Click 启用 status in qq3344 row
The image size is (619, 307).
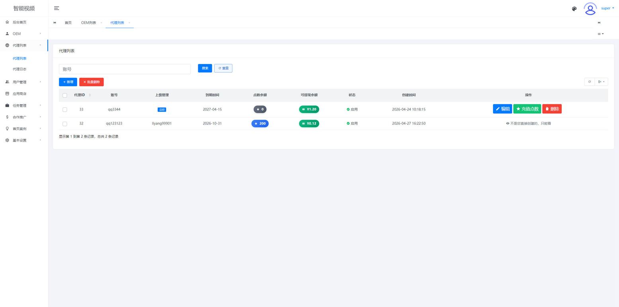point(352,109)
